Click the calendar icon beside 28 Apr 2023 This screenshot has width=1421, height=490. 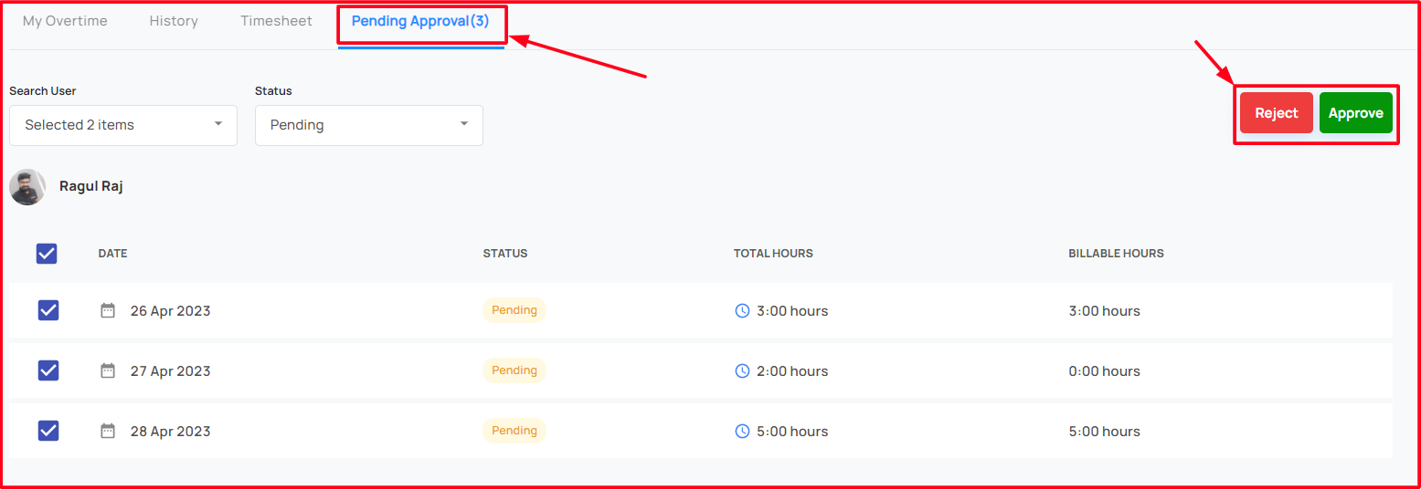(x=108, y=431)
